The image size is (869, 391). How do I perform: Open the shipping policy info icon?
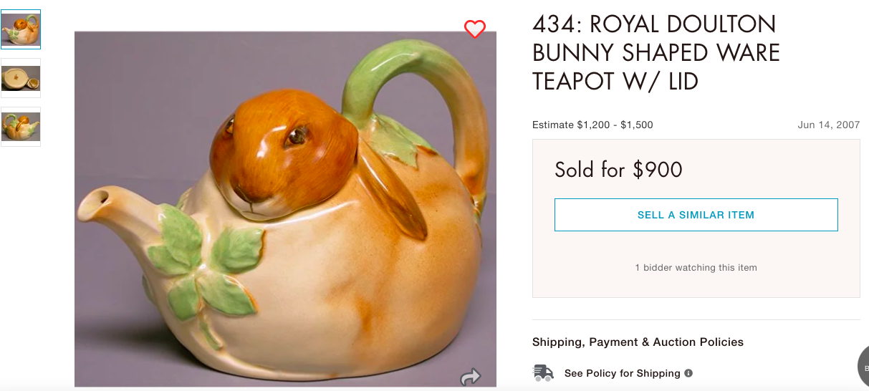coord(688,373)
